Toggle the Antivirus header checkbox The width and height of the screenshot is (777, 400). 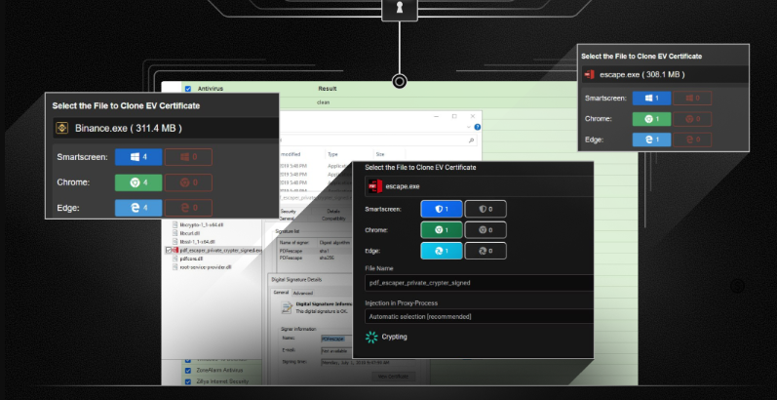point(188,89)
